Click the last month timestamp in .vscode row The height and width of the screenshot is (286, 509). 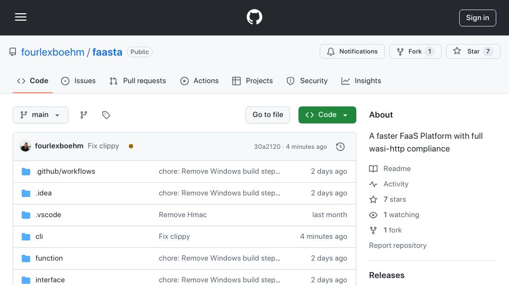coord(329,215)
